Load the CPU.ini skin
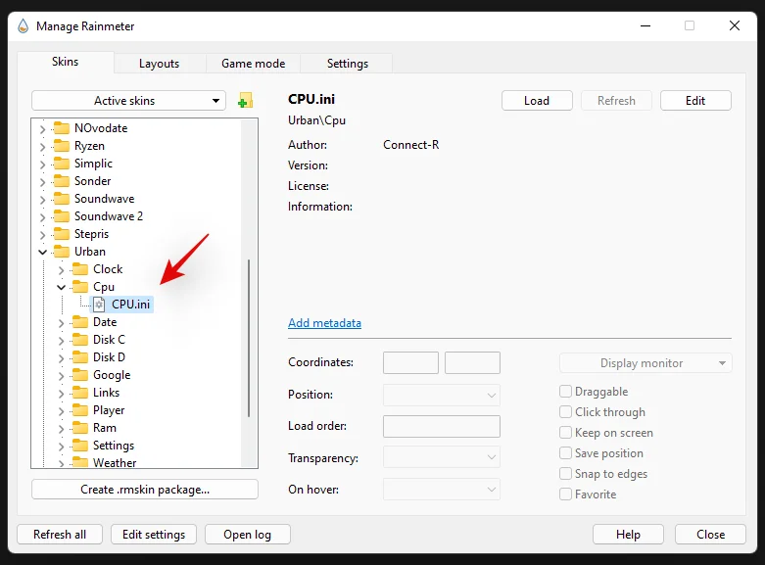This screenshot has width=765, height=565. (537, 101)
